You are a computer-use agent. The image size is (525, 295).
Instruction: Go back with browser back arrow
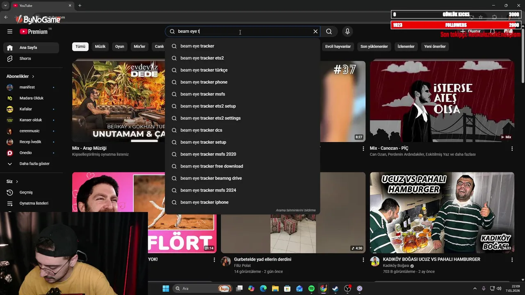point(6,17)
